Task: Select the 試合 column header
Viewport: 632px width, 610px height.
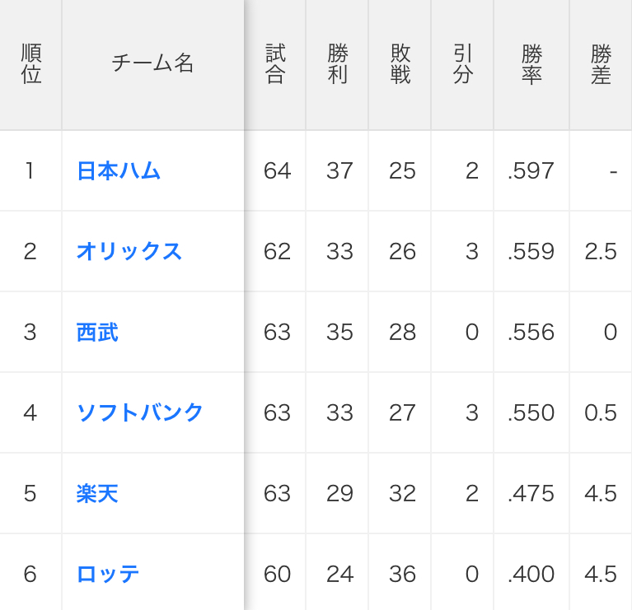Action: coord(275,64)
